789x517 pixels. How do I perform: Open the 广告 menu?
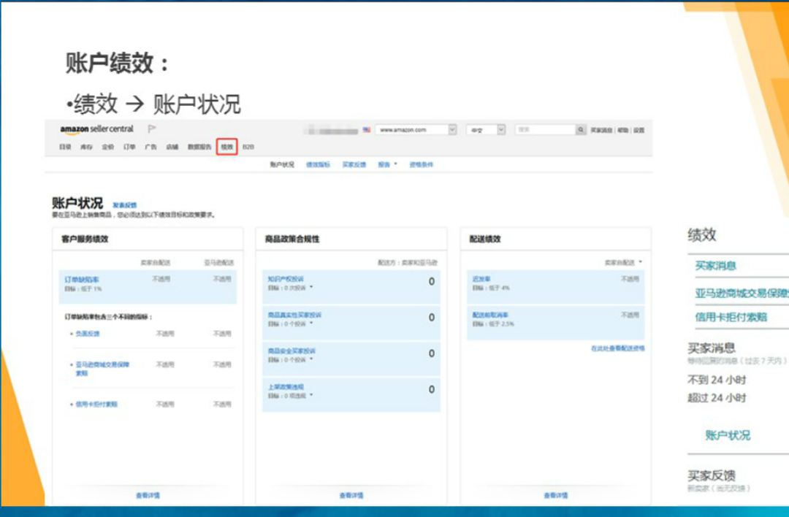[151, 147]
